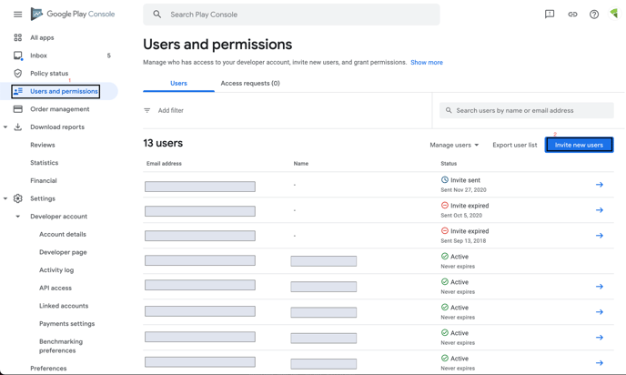
Task: Collapse the Download reports section
Action: (x=5, y=127)
